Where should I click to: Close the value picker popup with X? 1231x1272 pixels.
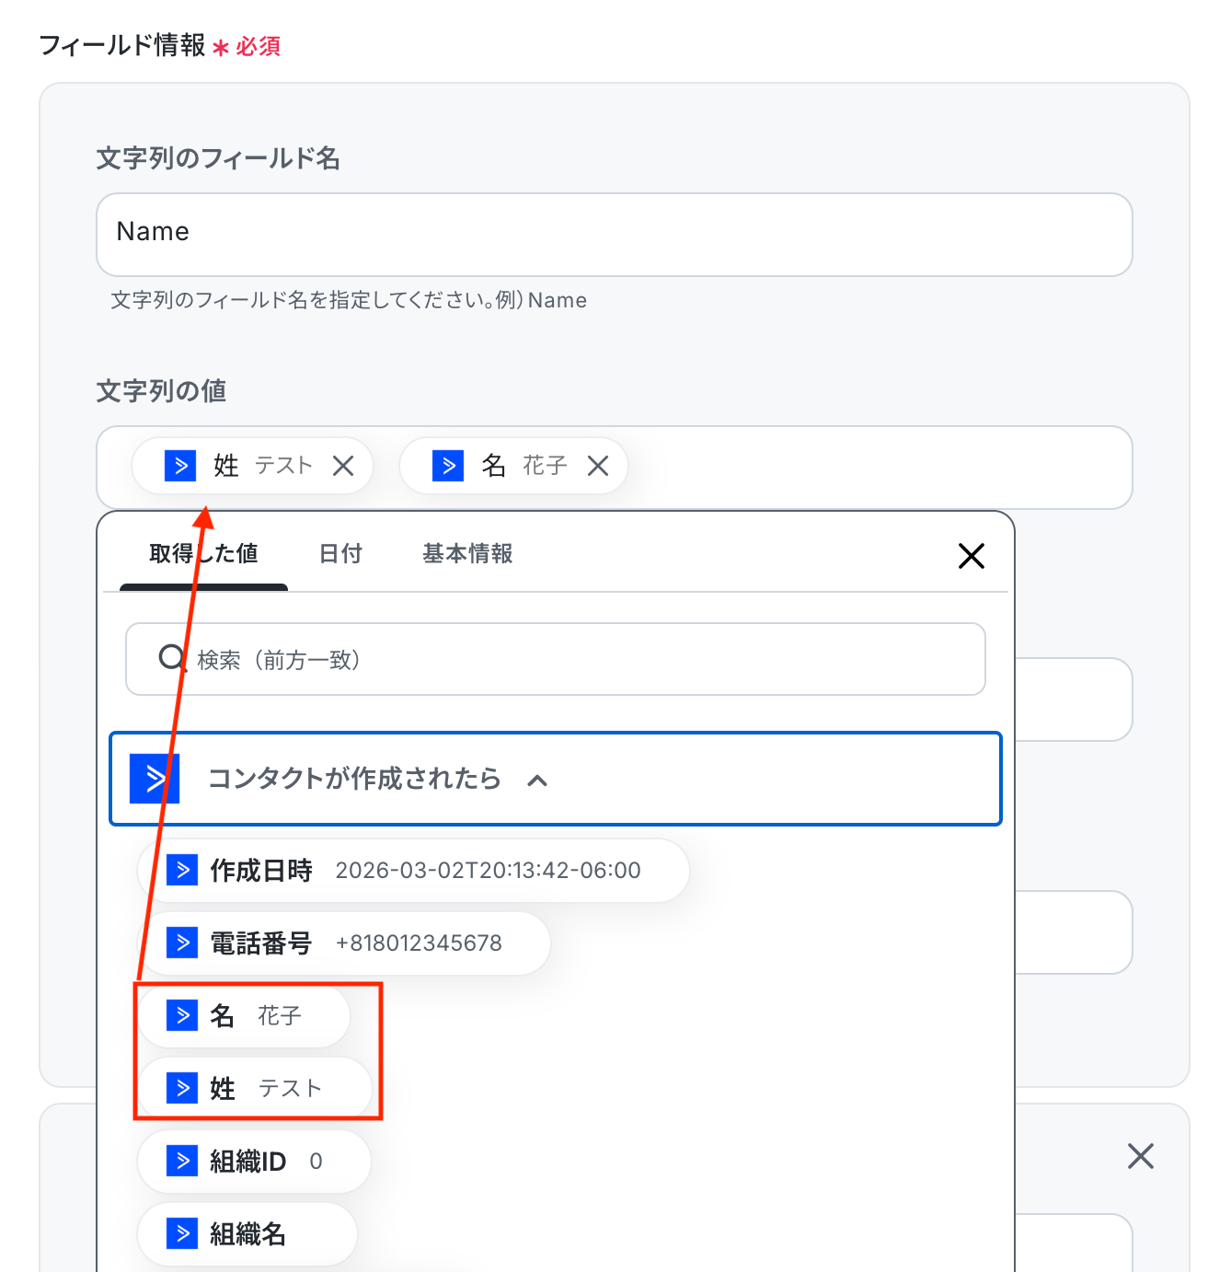pyautogui.click(x=972, y=556)
